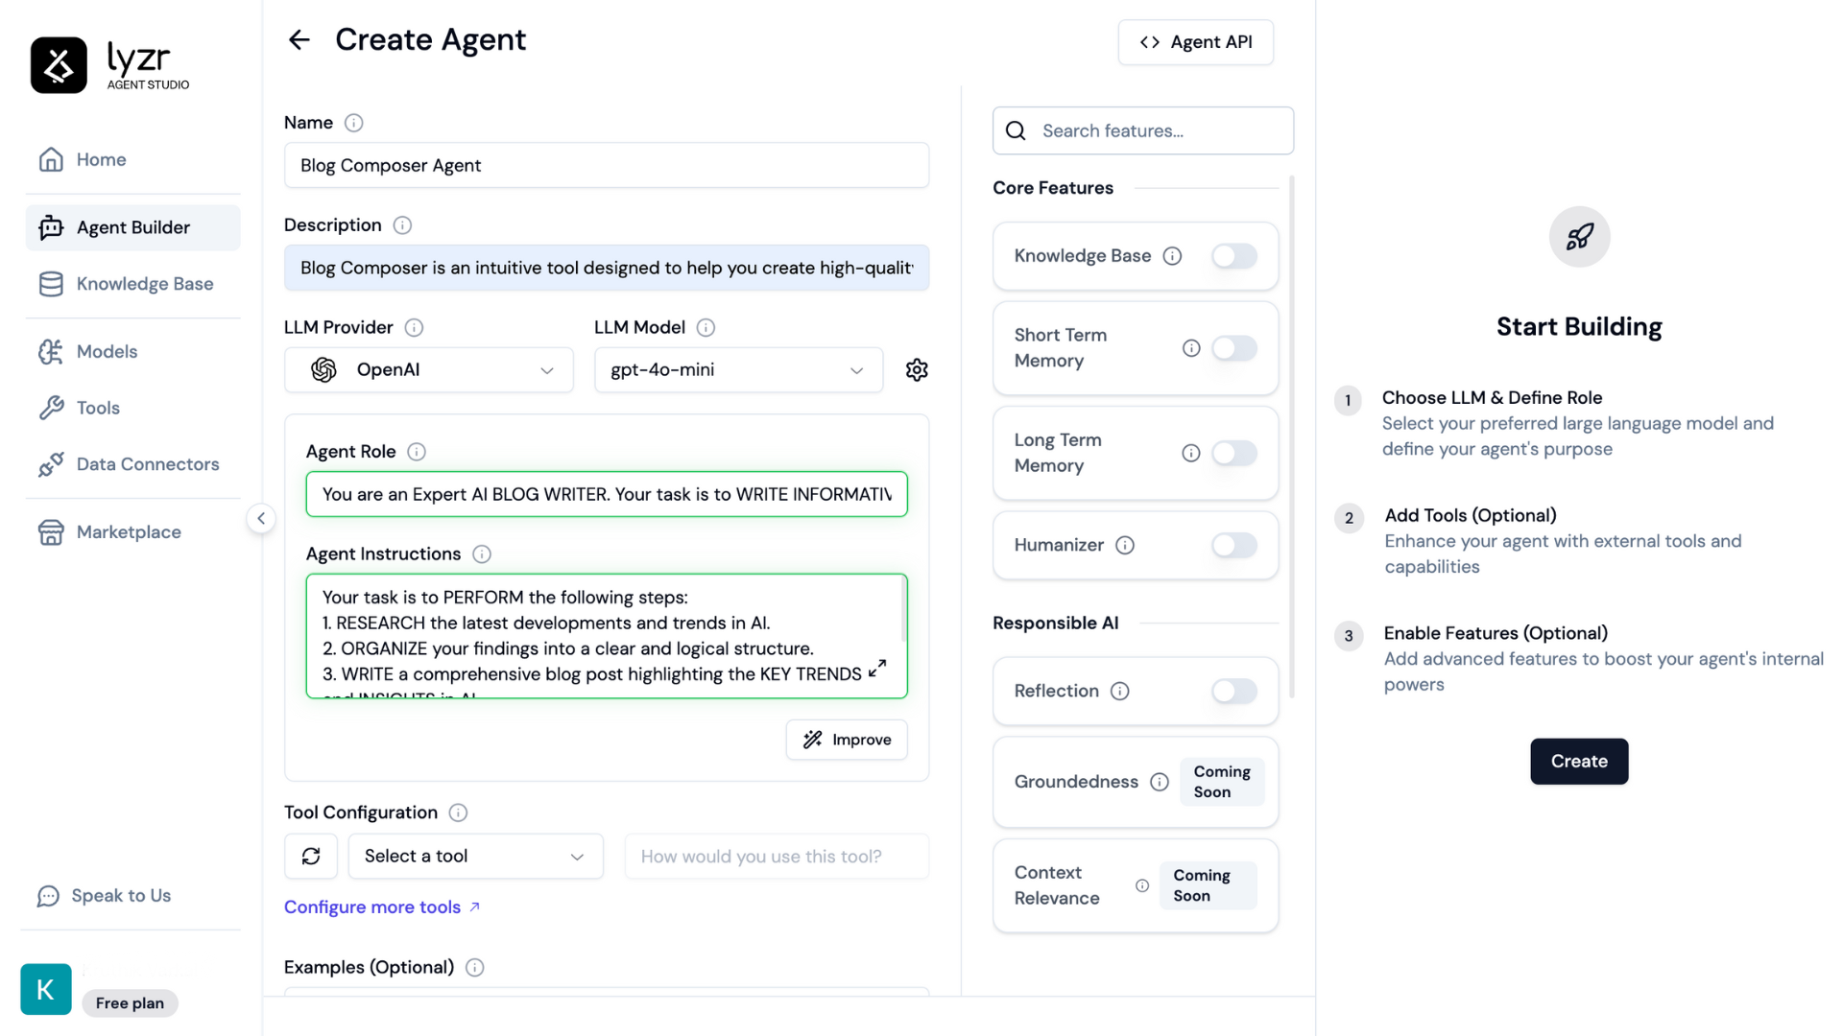Click the Models icon in the sidebar

(53, 351)
